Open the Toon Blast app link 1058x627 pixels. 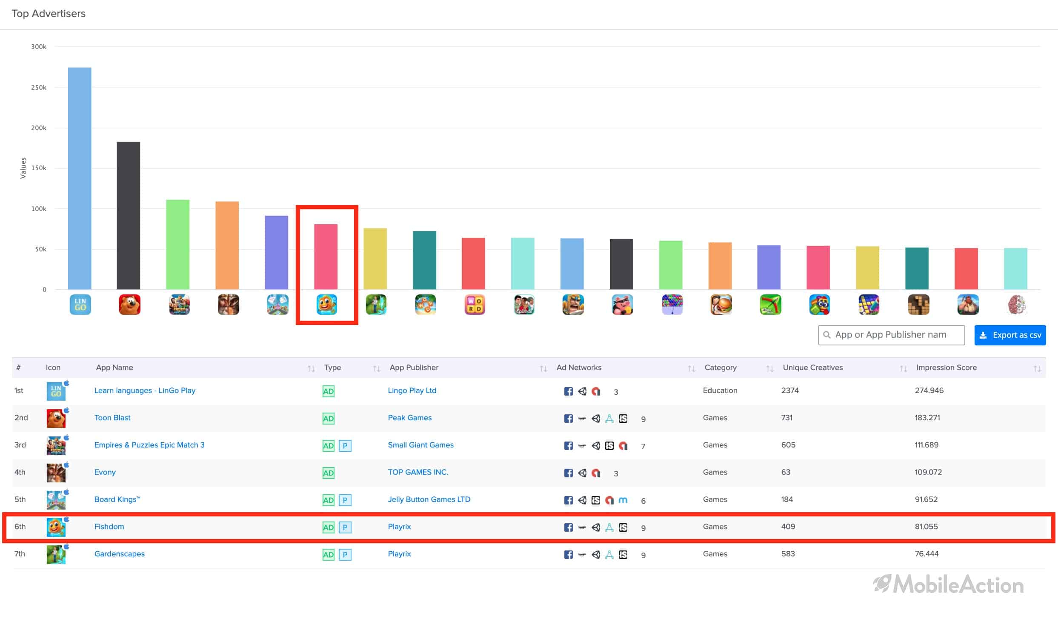tap(112, 418)
